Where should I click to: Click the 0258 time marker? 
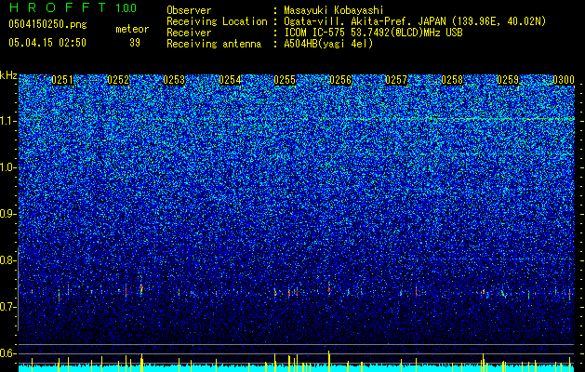[x=452, y=80]
